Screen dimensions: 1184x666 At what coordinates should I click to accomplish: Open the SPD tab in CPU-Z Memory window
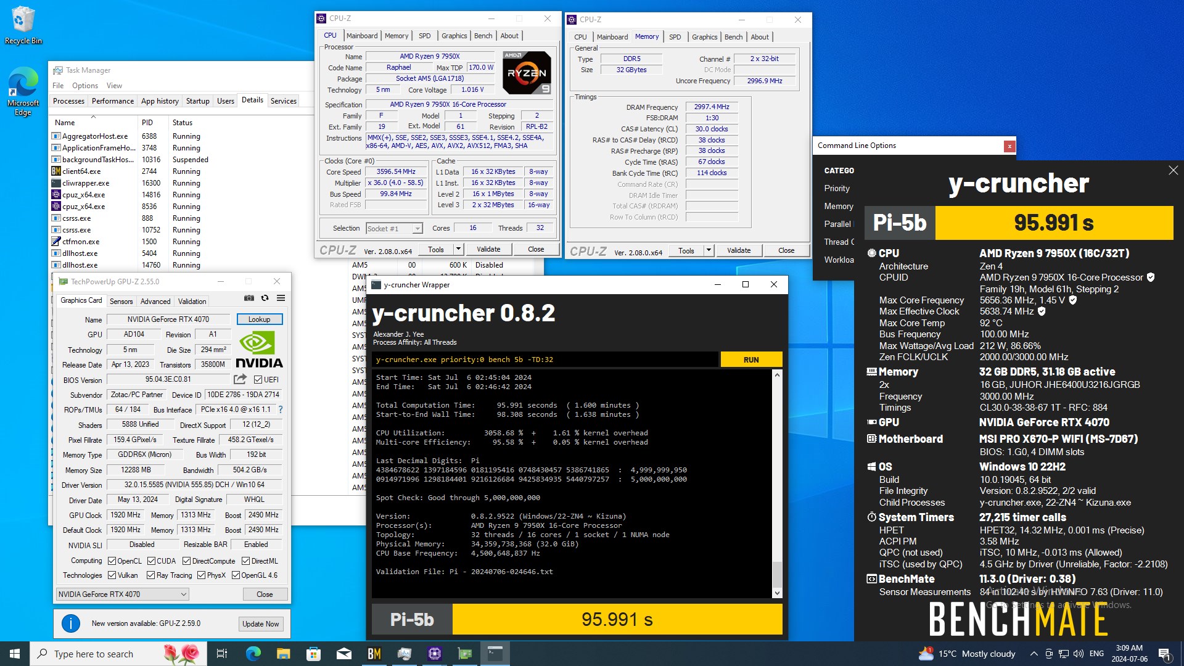click(x=675, y=37)
